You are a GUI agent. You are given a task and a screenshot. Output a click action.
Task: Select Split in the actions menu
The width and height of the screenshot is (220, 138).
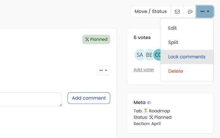coord(173,42)
